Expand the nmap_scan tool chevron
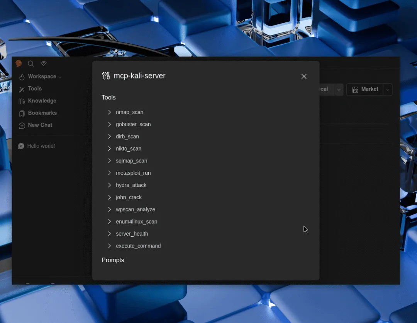 [109, 112]
